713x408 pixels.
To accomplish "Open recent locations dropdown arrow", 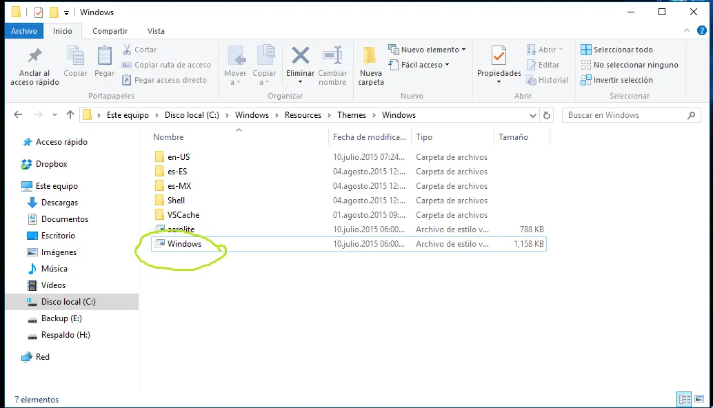I will (54, 115).
